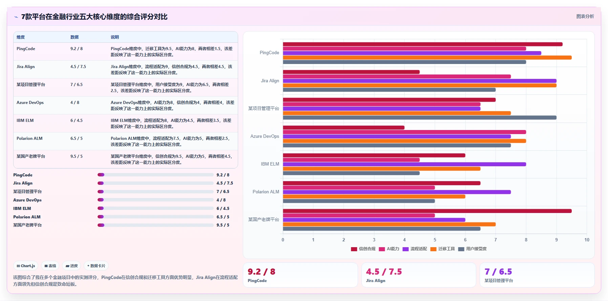Toggle the 迁移工具 legend swatch

tap(433, 249)
